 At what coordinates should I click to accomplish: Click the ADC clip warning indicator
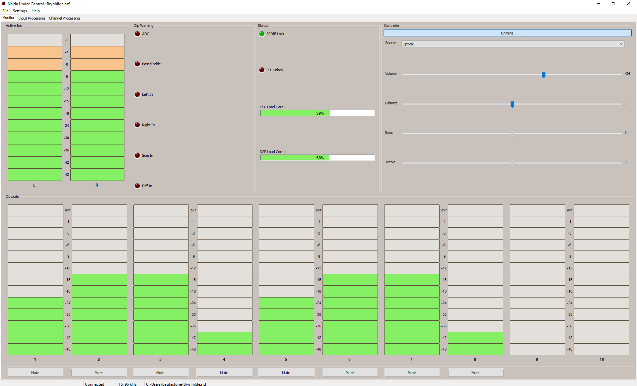pos(137,33)
